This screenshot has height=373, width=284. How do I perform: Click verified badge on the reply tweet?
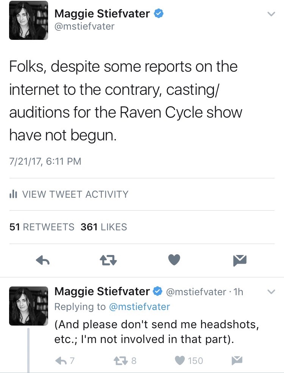click(x=158, y=291)
